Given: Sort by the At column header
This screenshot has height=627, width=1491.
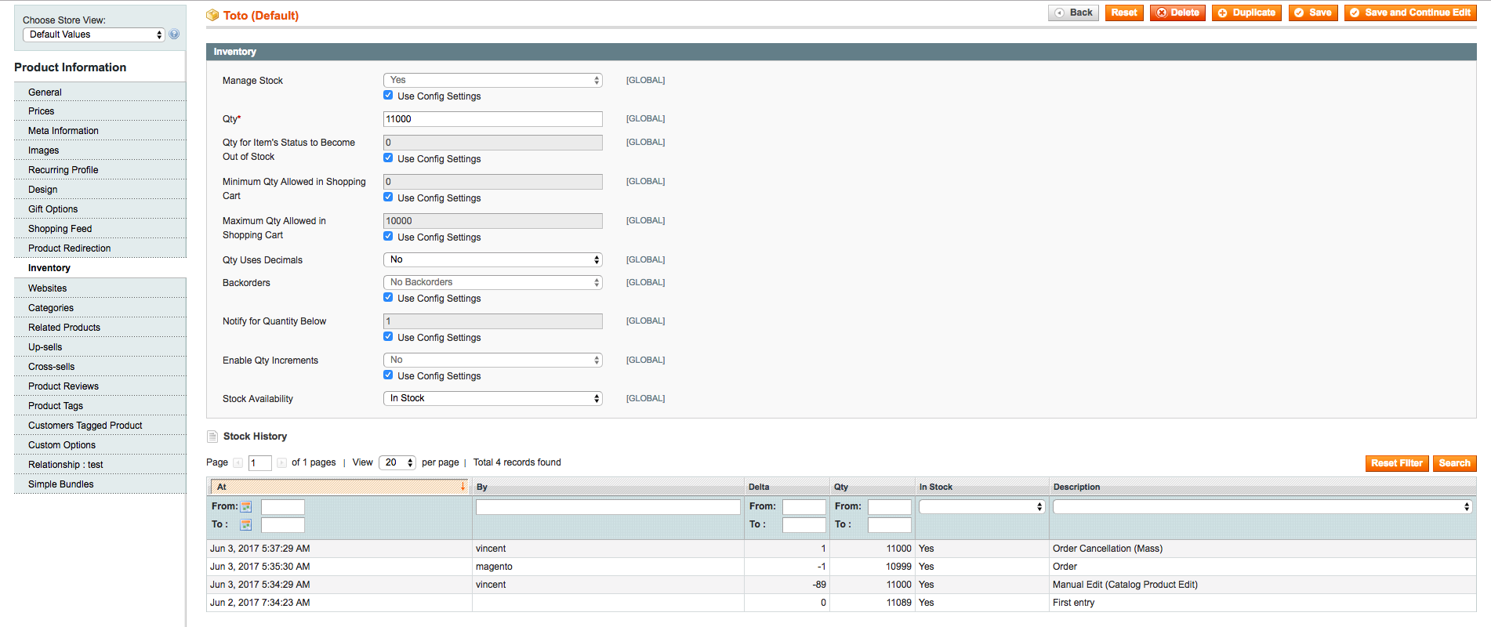Looking at the screenshot, I should [339, 487].
